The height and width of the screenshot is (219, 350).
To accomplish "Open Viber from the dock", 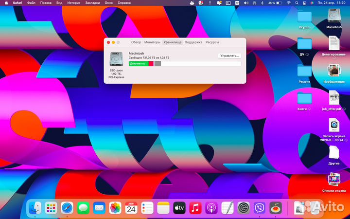I will (260, 208).
